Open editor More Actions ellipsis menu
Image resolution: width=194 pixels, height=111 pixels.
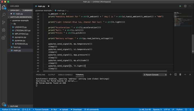(190, 6)
